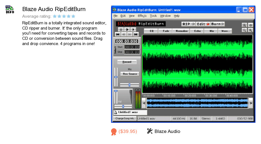The image size is (261, 144).
Task: Click the vertical record level slider handle
Action: tap(116, 77)
